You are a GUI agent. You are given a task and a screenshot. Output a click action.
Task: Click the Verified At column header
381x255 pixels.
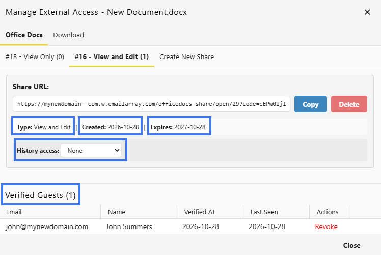tap(200, 212)
